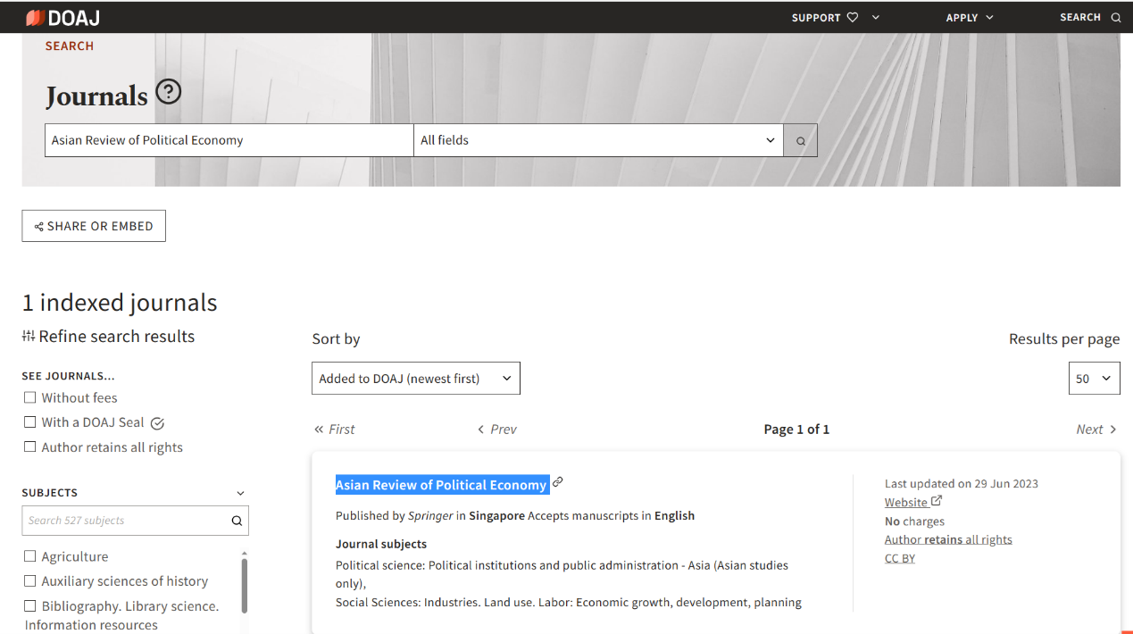Screen dimensions: 1133x634
Task: Click the Share or Embed button
Action: (x=94, y=226)
